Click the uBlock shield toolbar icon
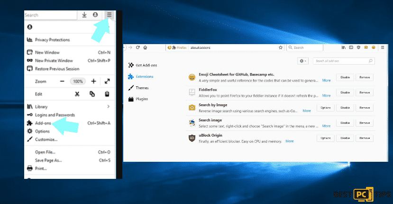The height and width of the screenshot is (204, 393). (x=358, y=47)
